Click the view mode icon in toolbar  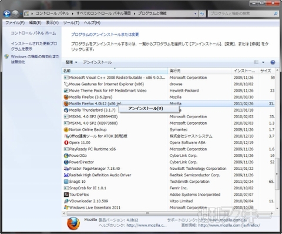point(256,62)
